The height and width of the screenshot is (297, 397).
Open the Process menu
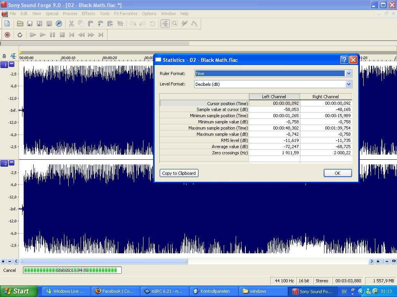pyautogui.click(x=70, y=14)
